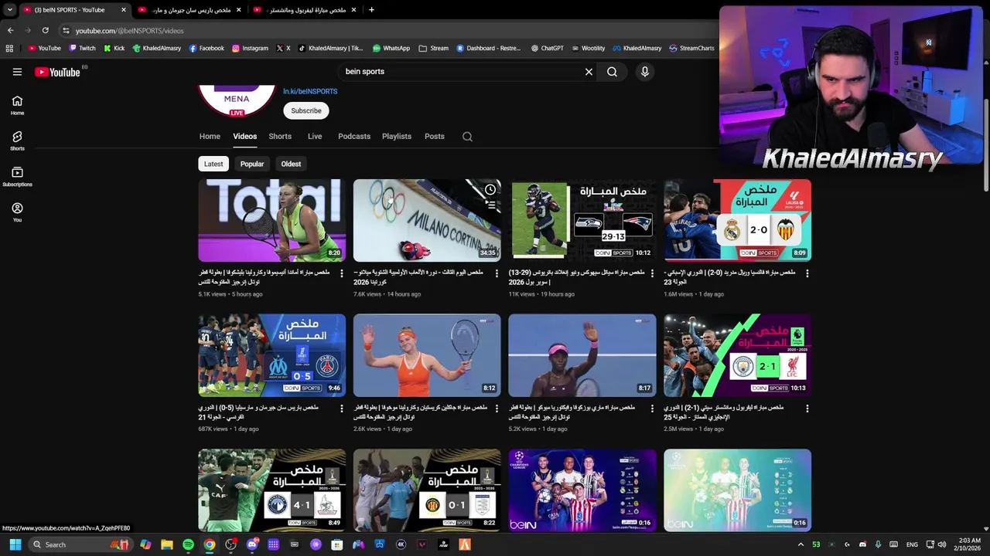Select the Latest sort chip
990x556 pixels.
[213, 164]
